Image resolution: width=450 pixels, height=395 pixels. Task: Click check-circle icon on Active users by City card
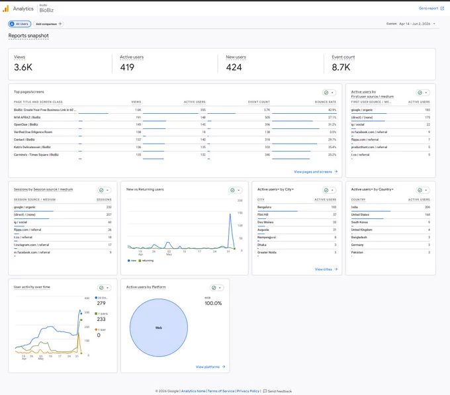click(326, 190)
